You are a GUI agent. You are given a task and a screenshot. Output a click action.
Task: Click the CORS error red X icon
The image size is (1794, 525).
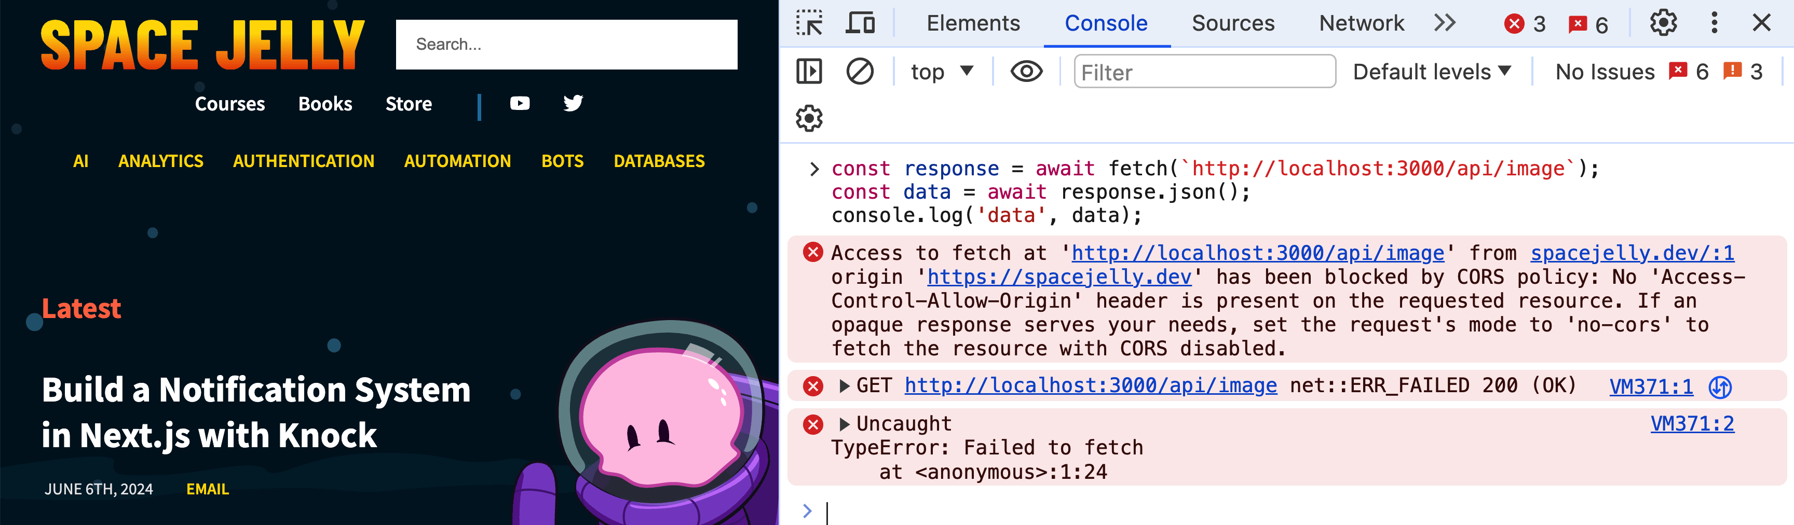click(813, 252)
